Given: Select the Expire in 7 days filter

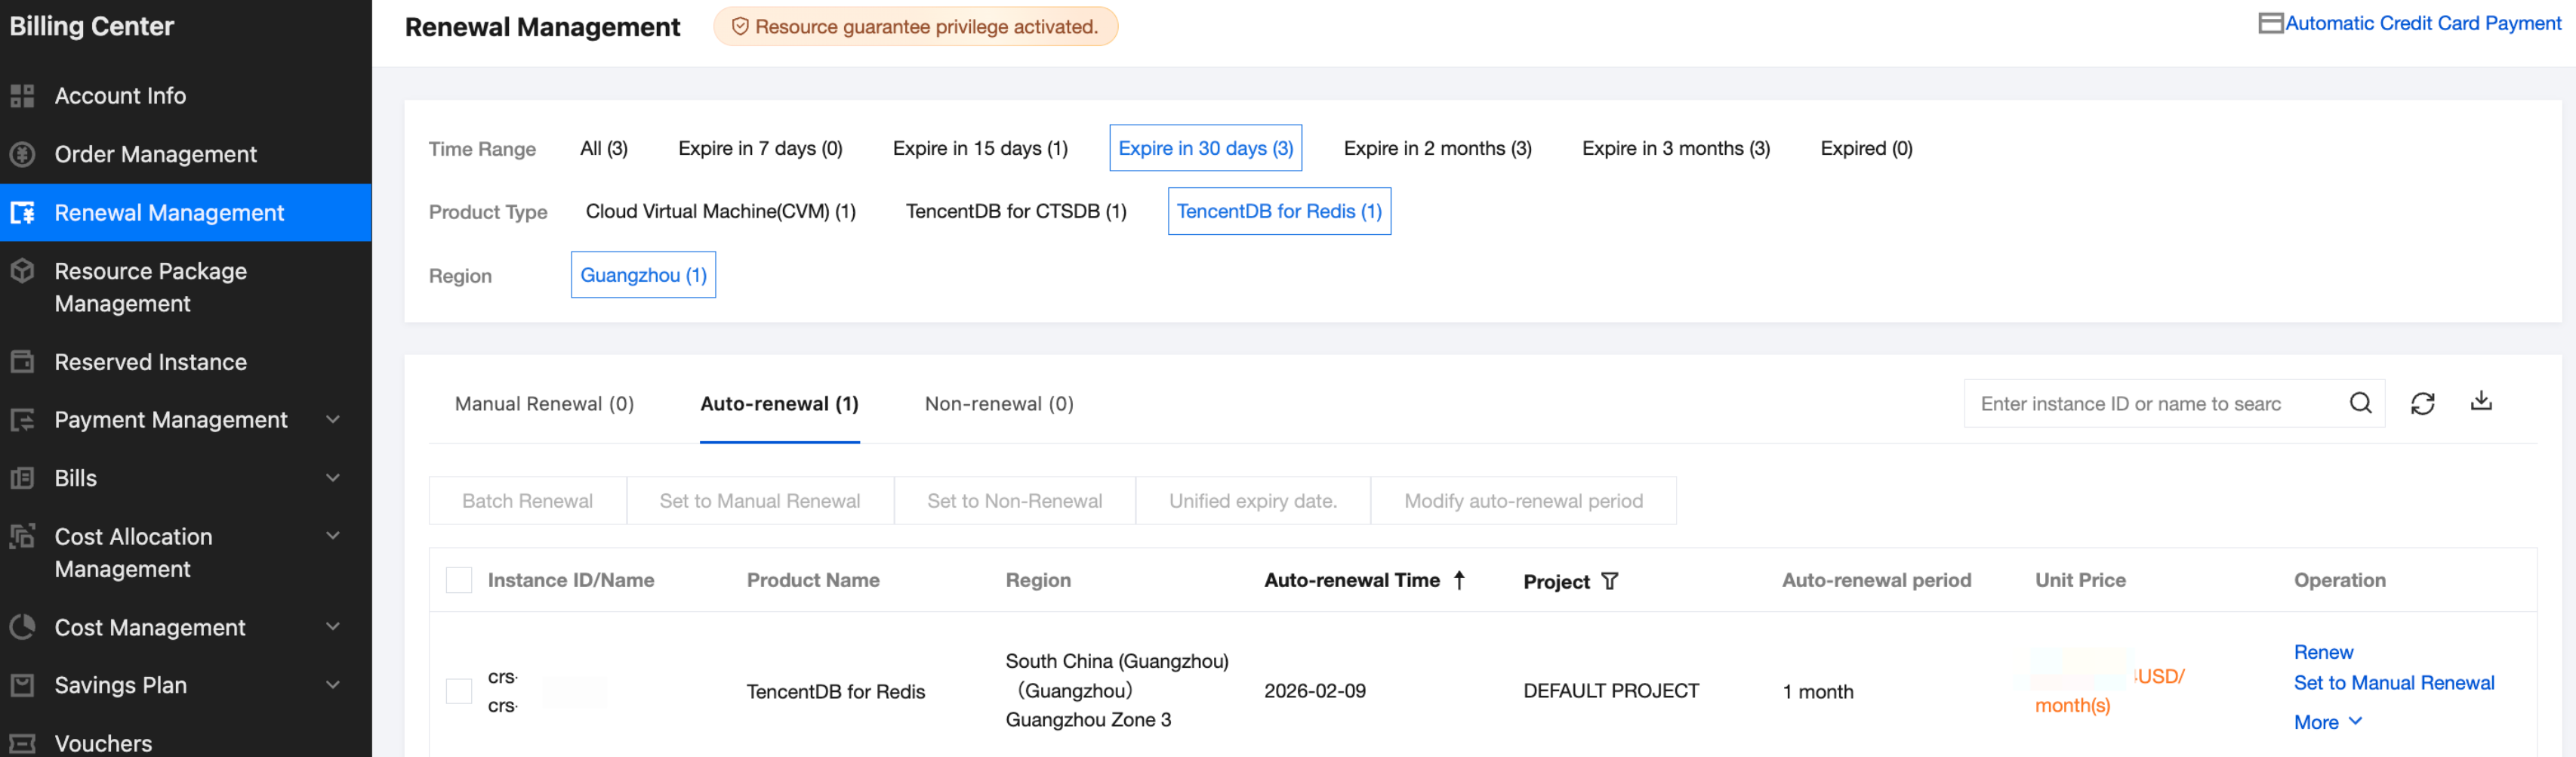Looking at the screenshot, I should (x=760, y=148).
